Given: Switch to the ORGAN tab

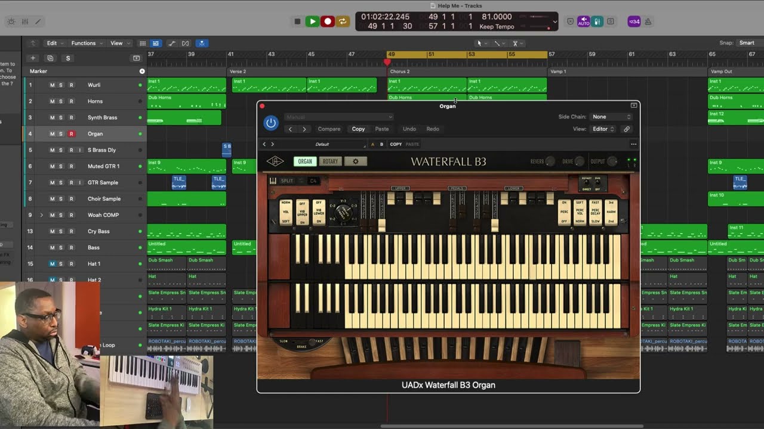Looking at the screenshot, I should (x=305, y=161).
